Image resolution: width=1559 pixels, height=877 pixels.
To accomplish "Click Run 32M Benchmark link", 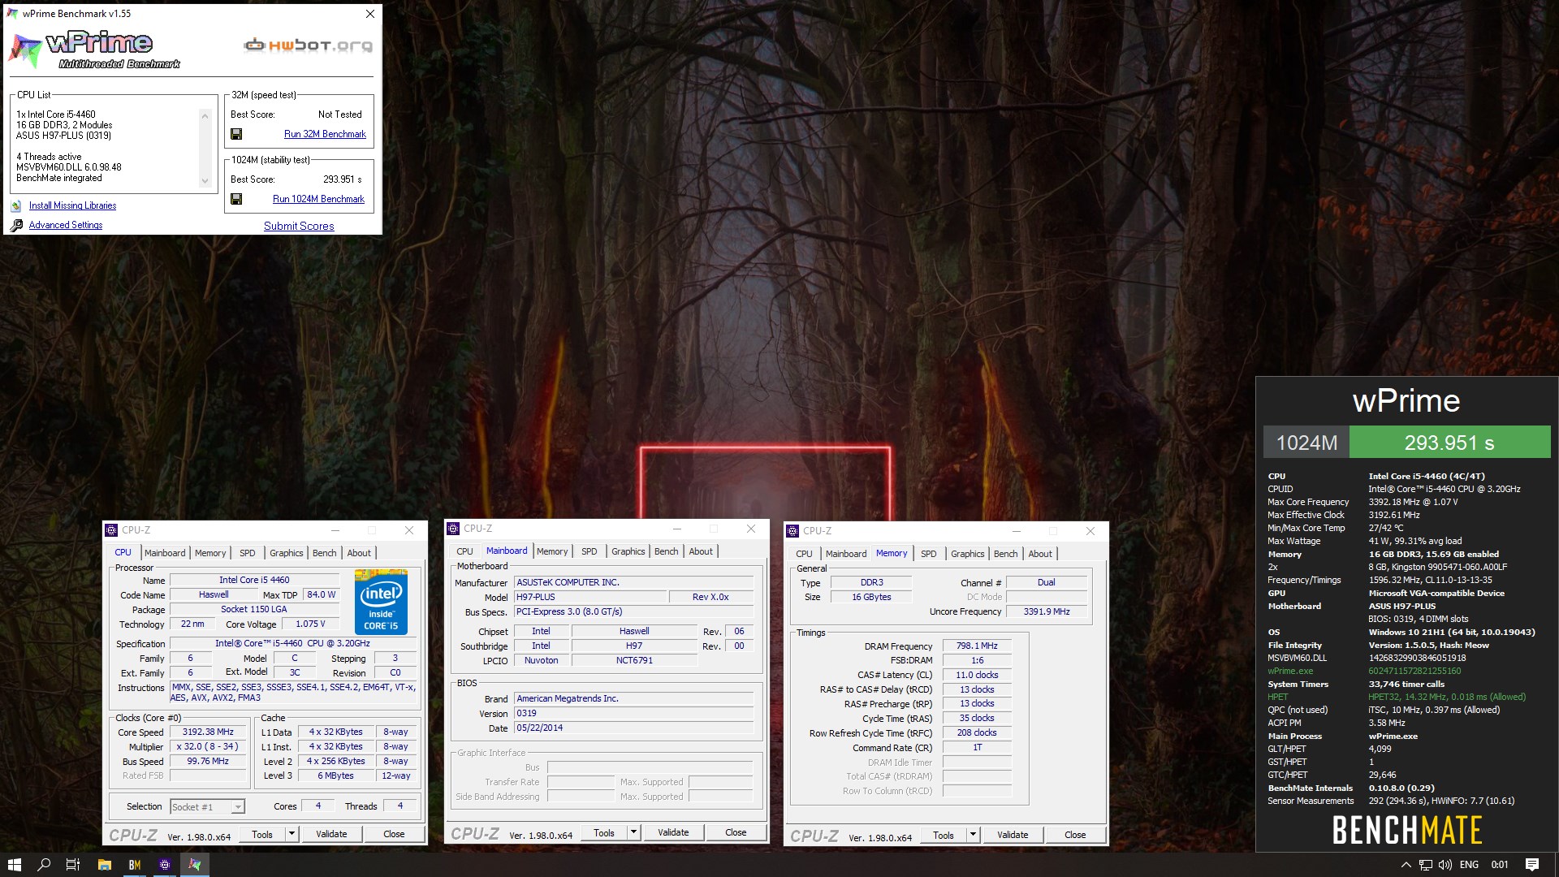I will point(325,134).
